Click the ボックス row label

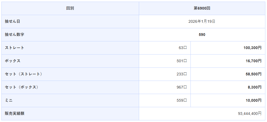pyautogui.click(x=13, y=61)
